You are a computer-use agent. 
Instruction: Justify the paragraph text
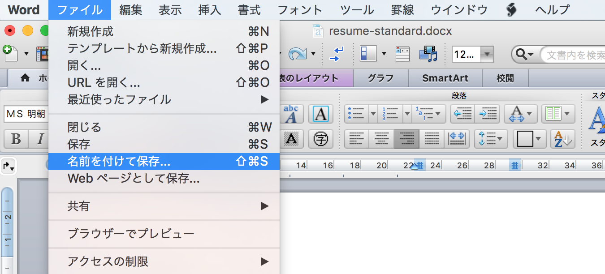click(432, 138)
